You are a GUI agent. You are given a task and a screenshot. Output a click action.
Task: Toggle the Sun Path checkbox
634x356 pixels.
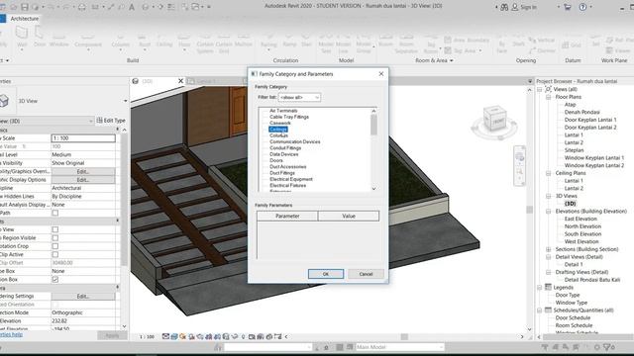(x=55, y=213)
